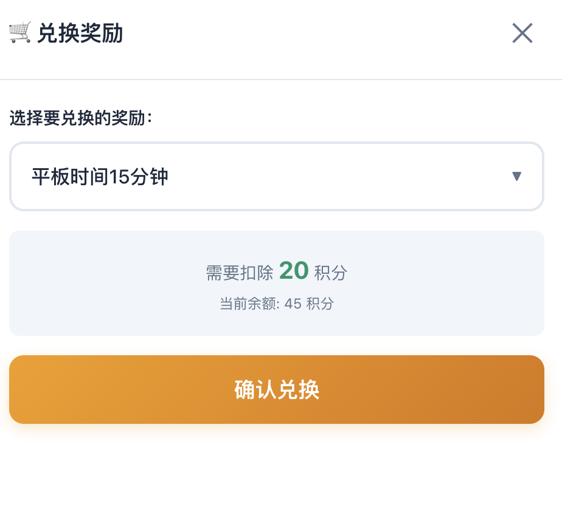Click the 兑换奖励 dialog title
Screen dimensions: 562x521
(80, 33)
